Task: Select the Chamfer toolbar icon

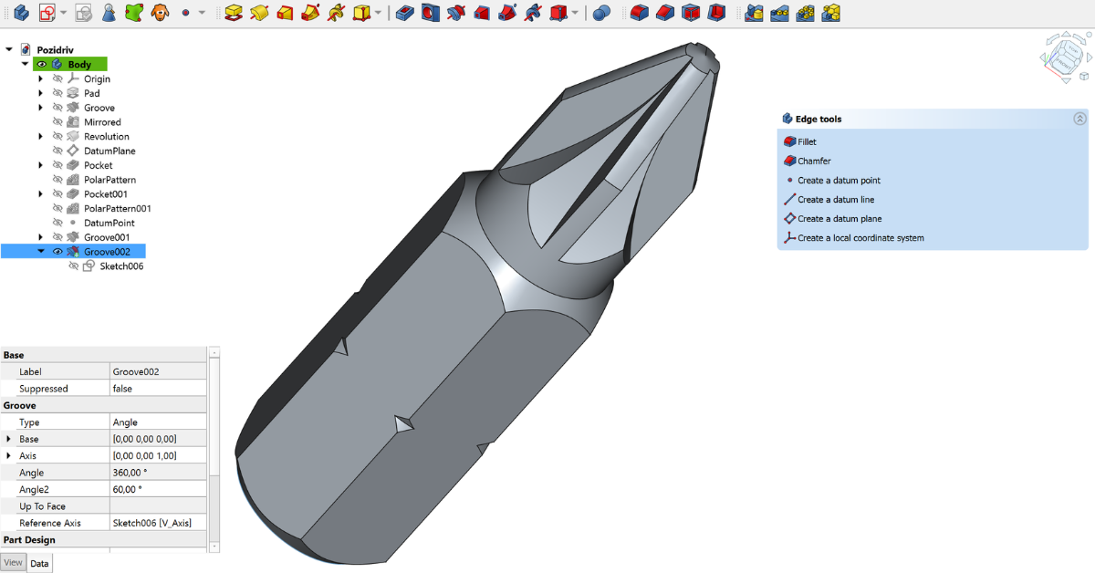Action: (x=663, y=13)
